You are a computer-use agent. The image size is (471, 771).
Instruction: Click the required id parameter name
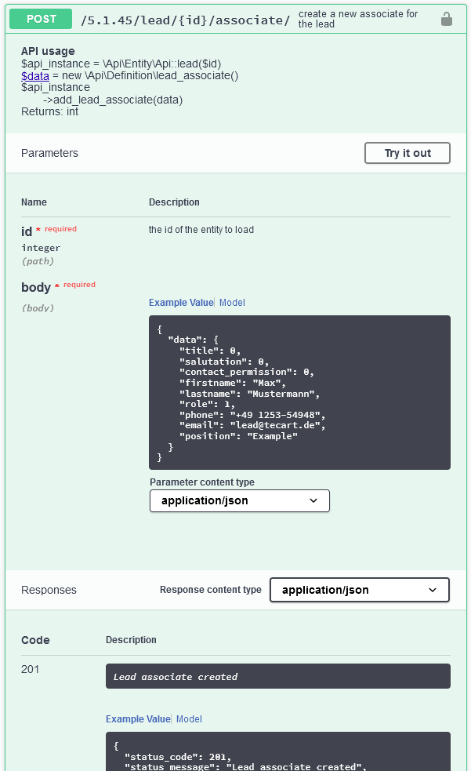pos(27,231)
